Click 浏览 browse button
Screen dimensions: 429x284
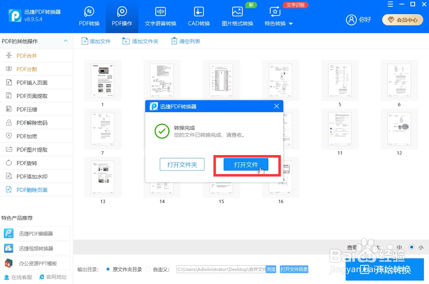pyautogui.click(x=271, y=269)
